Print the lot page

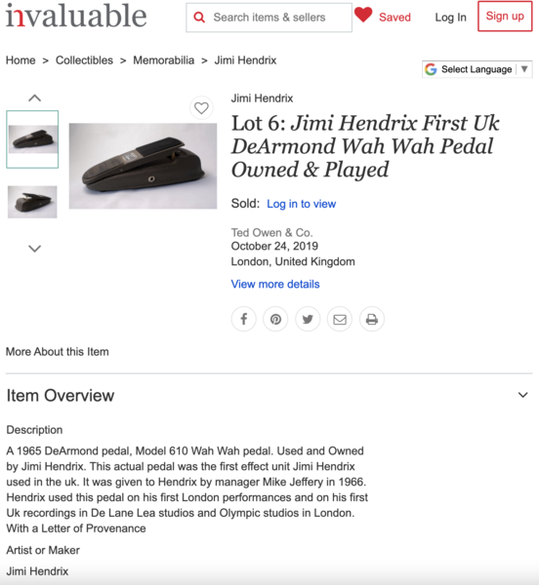(372, 320)
